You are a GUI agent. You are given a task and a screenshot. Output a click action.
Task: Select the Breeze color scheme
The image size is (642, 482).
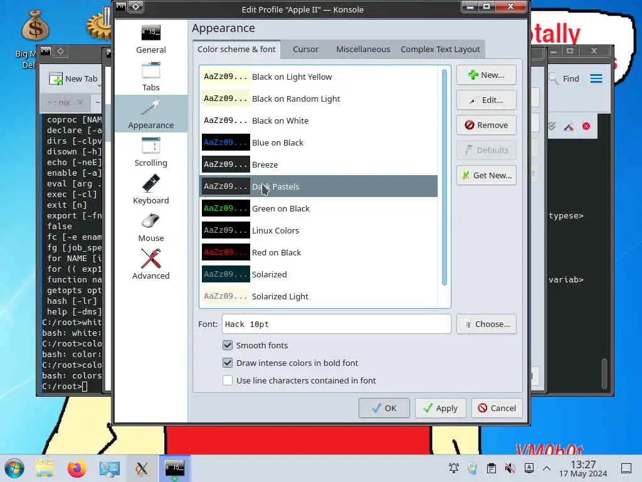click(x=318, y=164)
